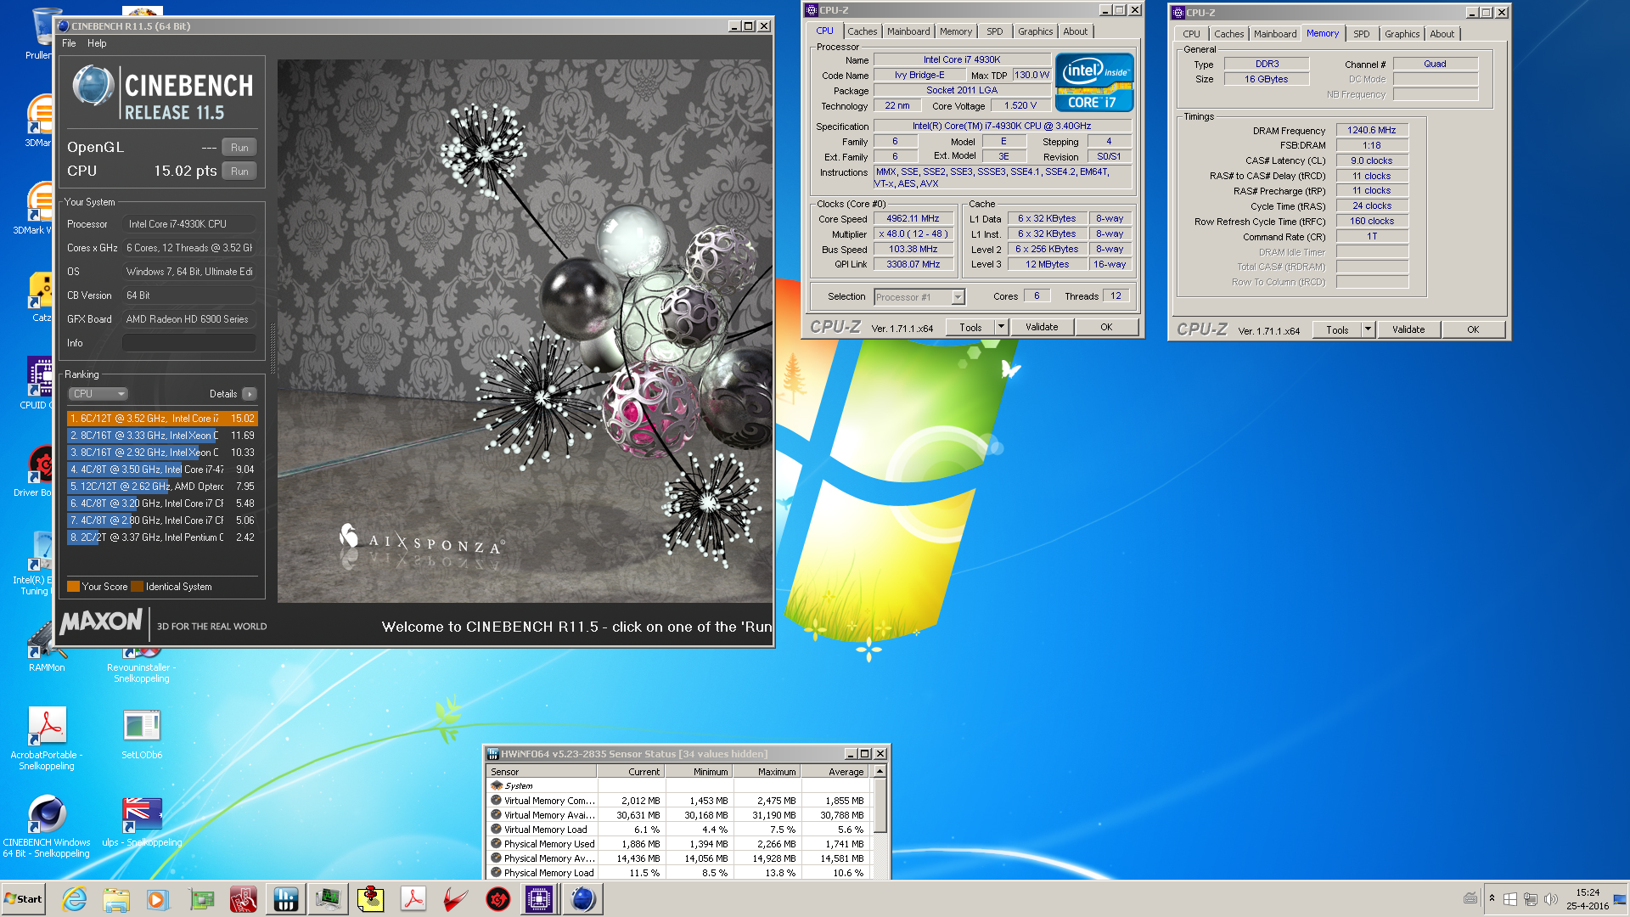Click Validate in right CPU-Z window
This screenshot has height=917, width=1630.
[1408, 329]
